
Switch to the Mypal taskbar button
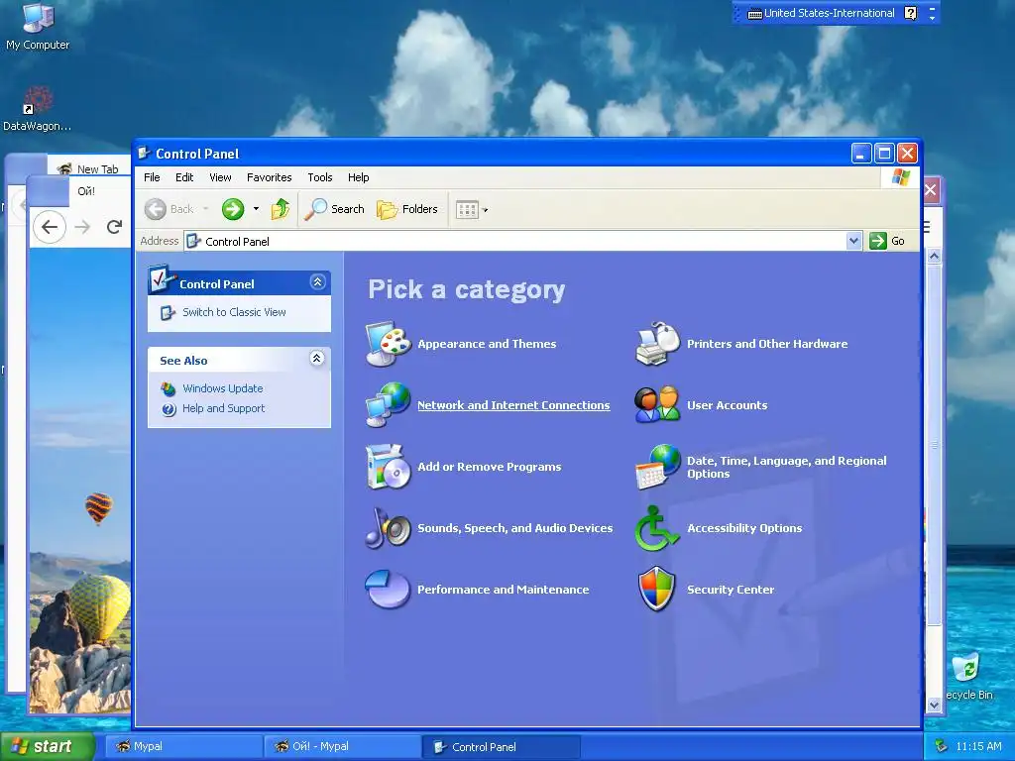(x=183, y=746)
